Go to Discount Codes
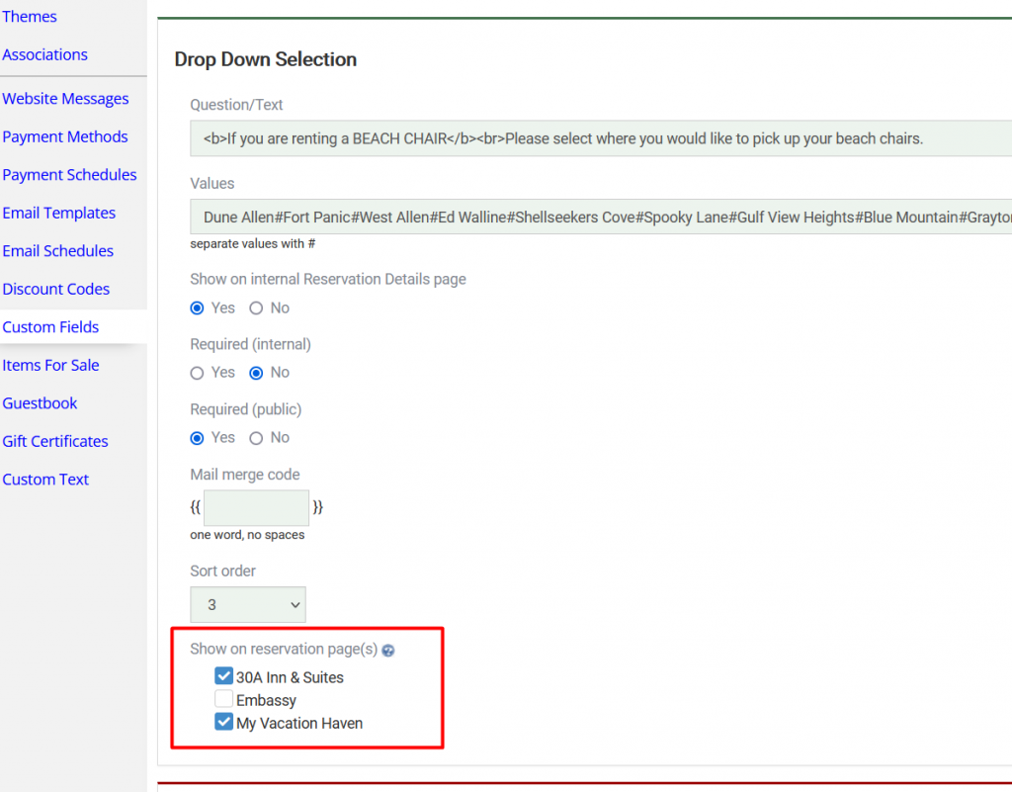 click(55, 290)
